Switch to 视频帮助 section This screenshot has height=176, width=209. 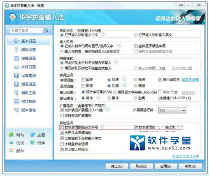[x=28, y=101]
